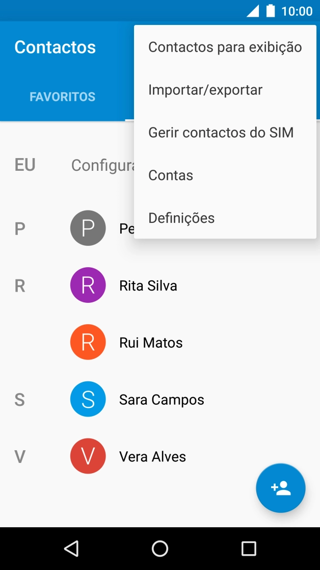Switch to the FAVORITOS tab
This screenshot has height=570, width=320.
click(62, 96)
